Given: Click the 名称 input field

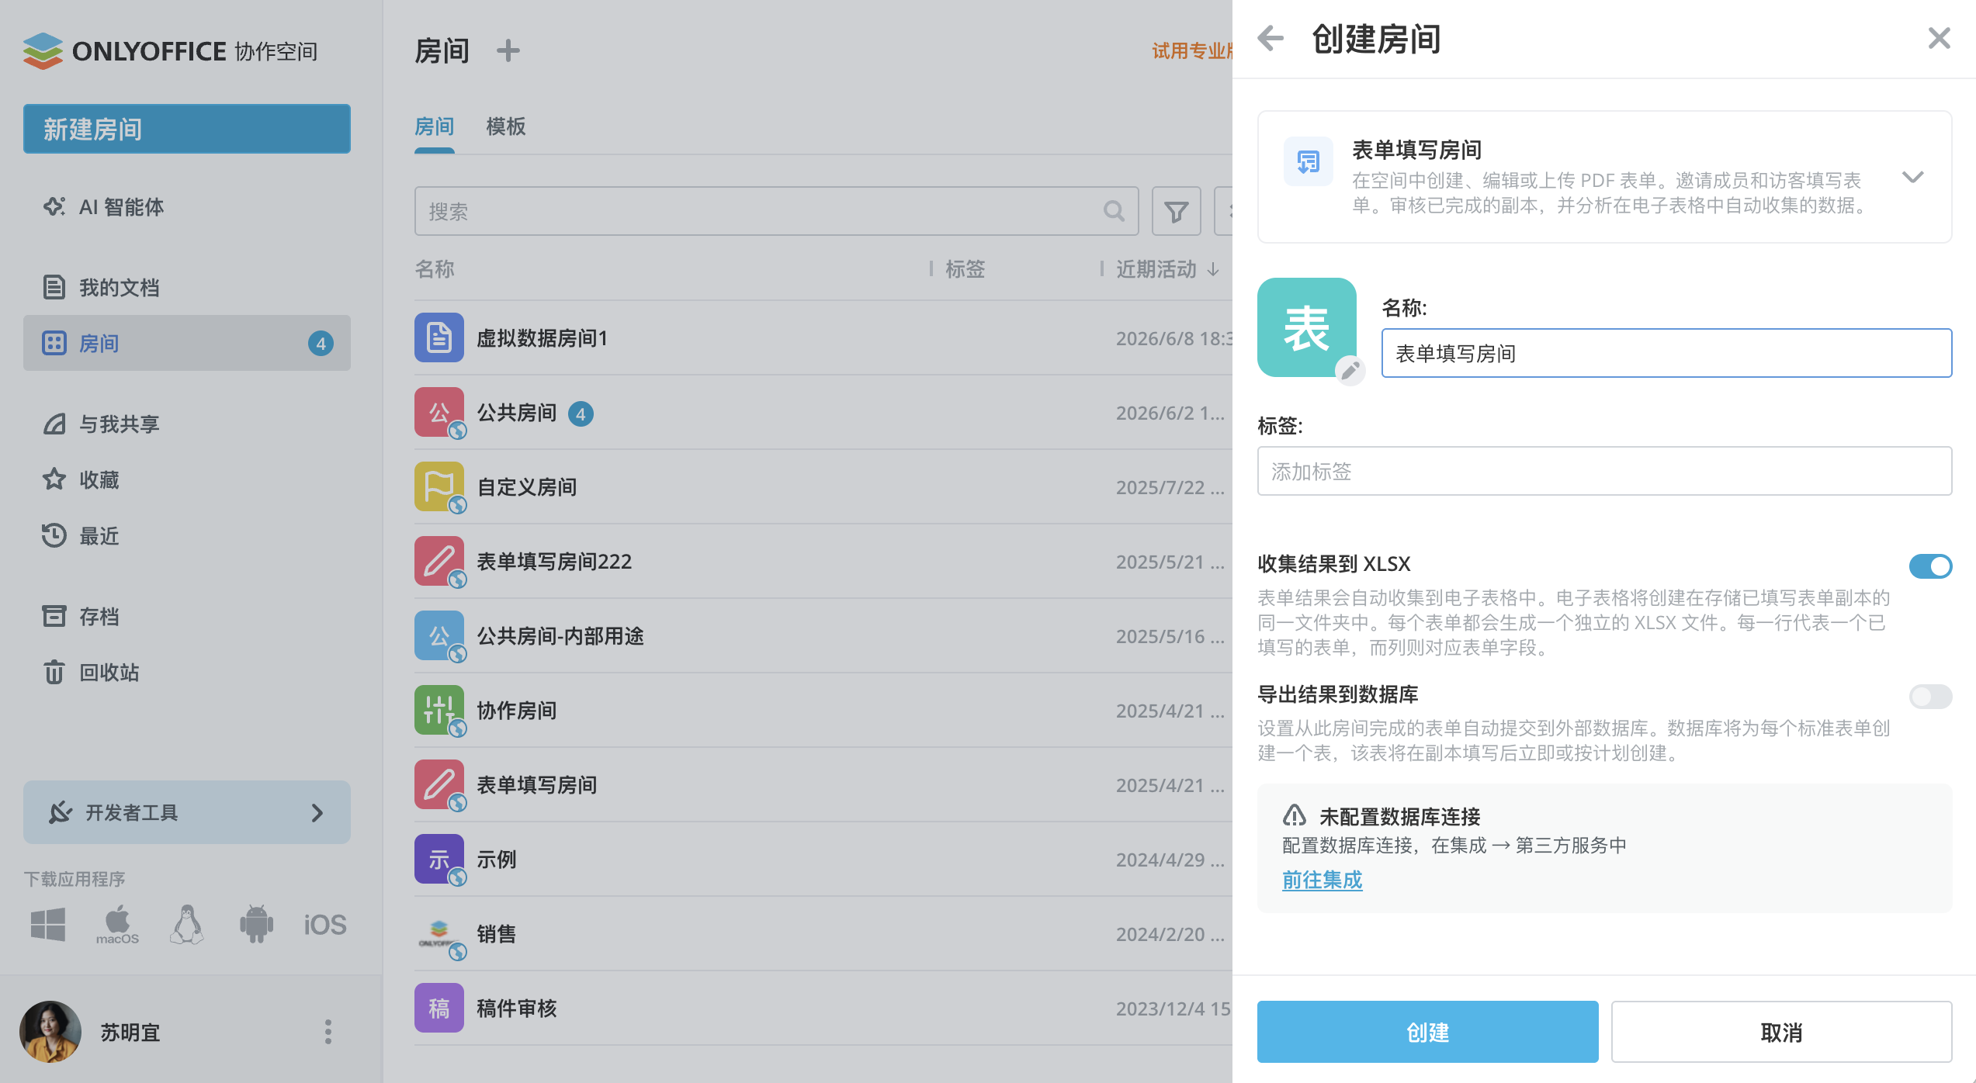Looking at the screenshot, I should [x=1667, y=353].
